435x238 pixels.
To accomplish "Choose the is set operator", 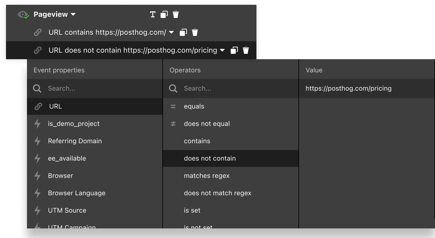I will 231,210.
